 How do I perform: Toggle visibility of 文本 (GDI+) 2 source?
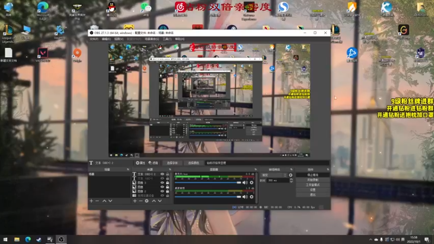tap(162, 174)
